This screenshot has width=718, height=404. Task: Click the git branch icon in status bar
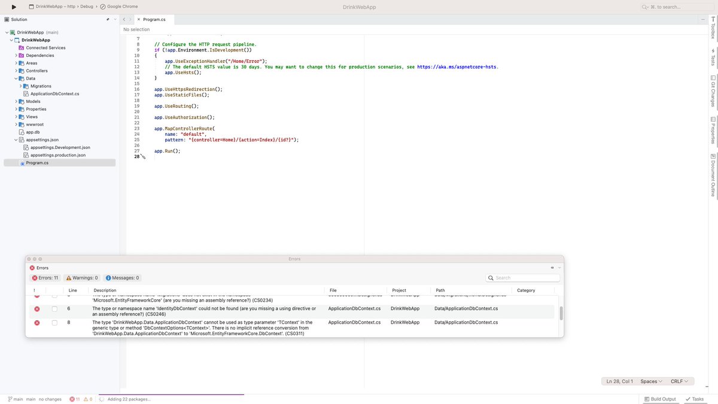(x=10, y=399)
